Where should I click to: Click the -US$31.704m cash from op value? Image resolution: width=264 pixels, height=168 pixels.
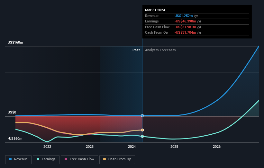(x=185, y=33)
